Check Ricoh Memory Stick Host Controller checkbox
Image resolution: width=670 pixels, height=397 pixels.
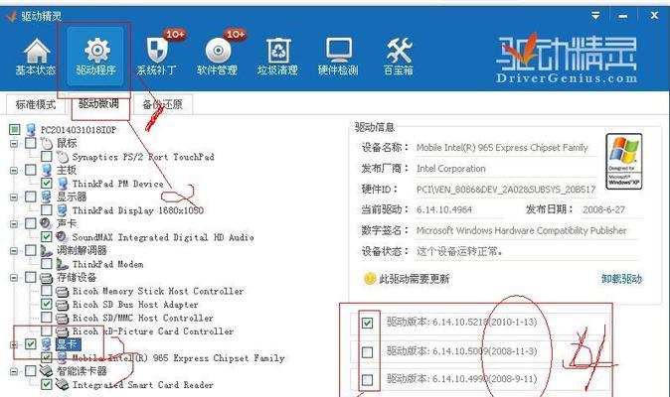[47, 291]
